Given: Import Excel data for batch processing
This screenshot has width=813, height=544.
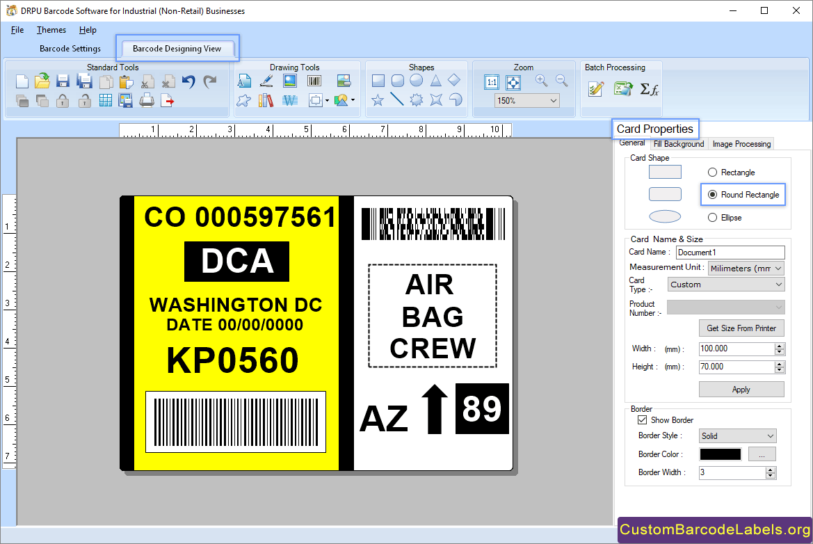Looking at the screenshot, I should (623, 88).
